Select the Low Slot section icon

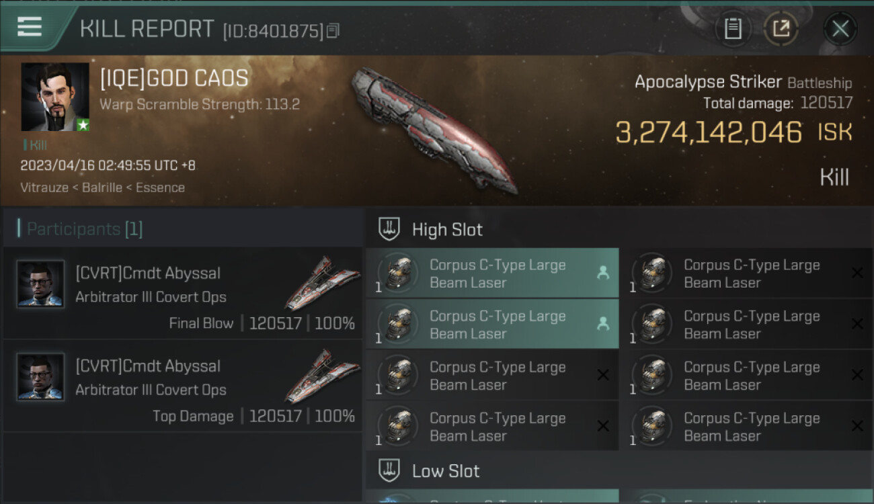point(389,470)
